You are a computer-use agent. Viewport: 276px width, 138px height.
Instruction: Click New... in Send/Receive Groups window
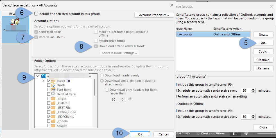click(263, 35)
